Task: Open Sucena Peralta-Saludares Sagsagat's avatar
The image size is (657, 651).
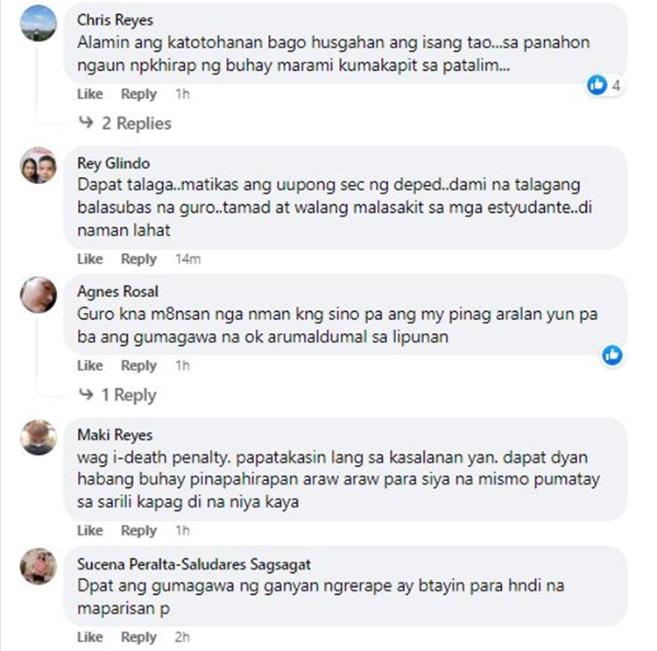Action: (39, 566)
